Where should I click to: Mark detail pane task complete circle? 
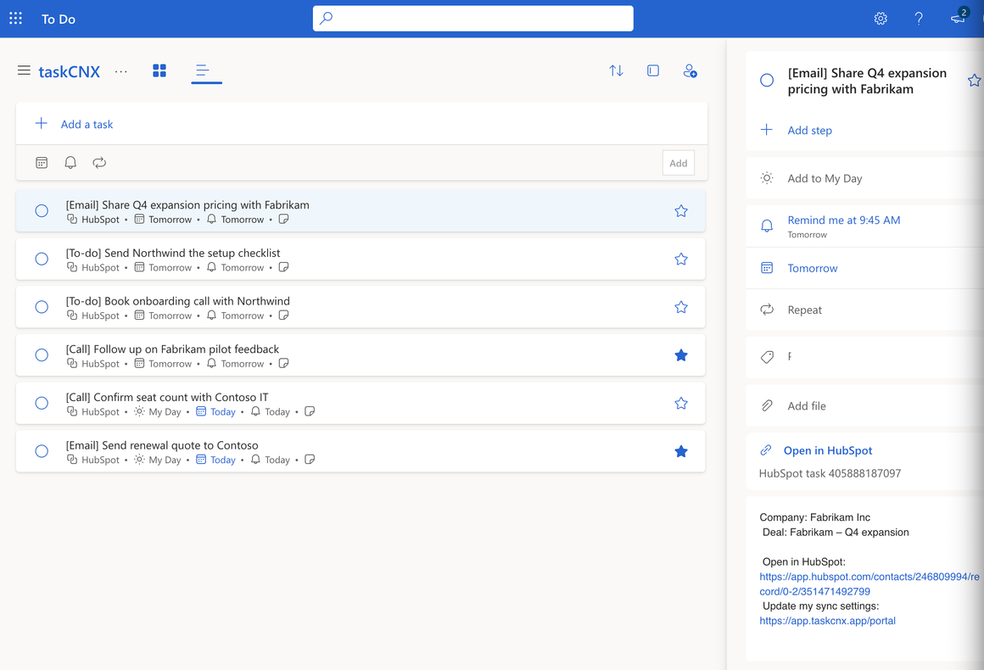767,81
